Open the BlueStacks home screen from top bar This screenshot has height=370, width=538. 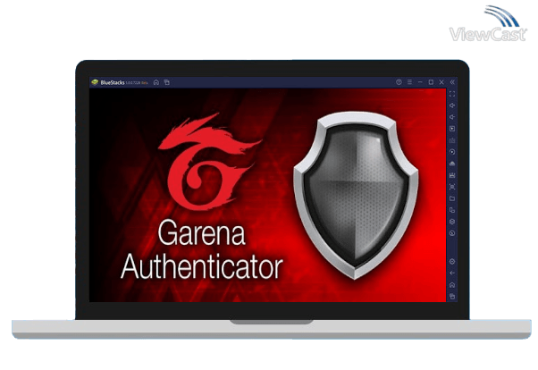tap(156, 82)
